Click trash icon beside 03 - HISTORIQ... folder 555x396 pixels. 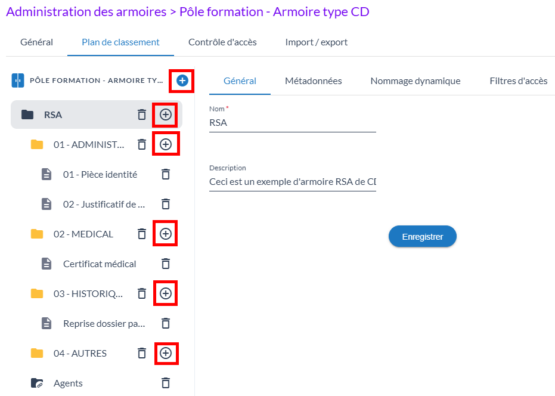click(x=141, y=293)
